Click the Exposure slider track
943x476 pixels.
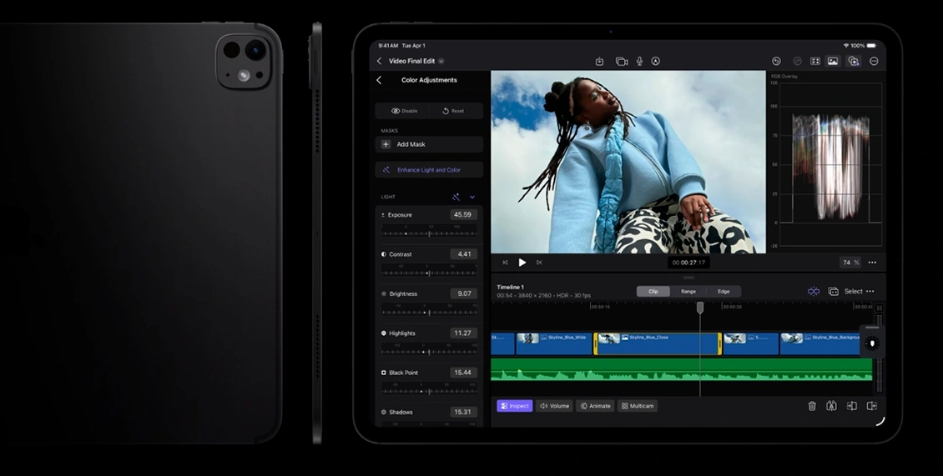click(429, 233)
